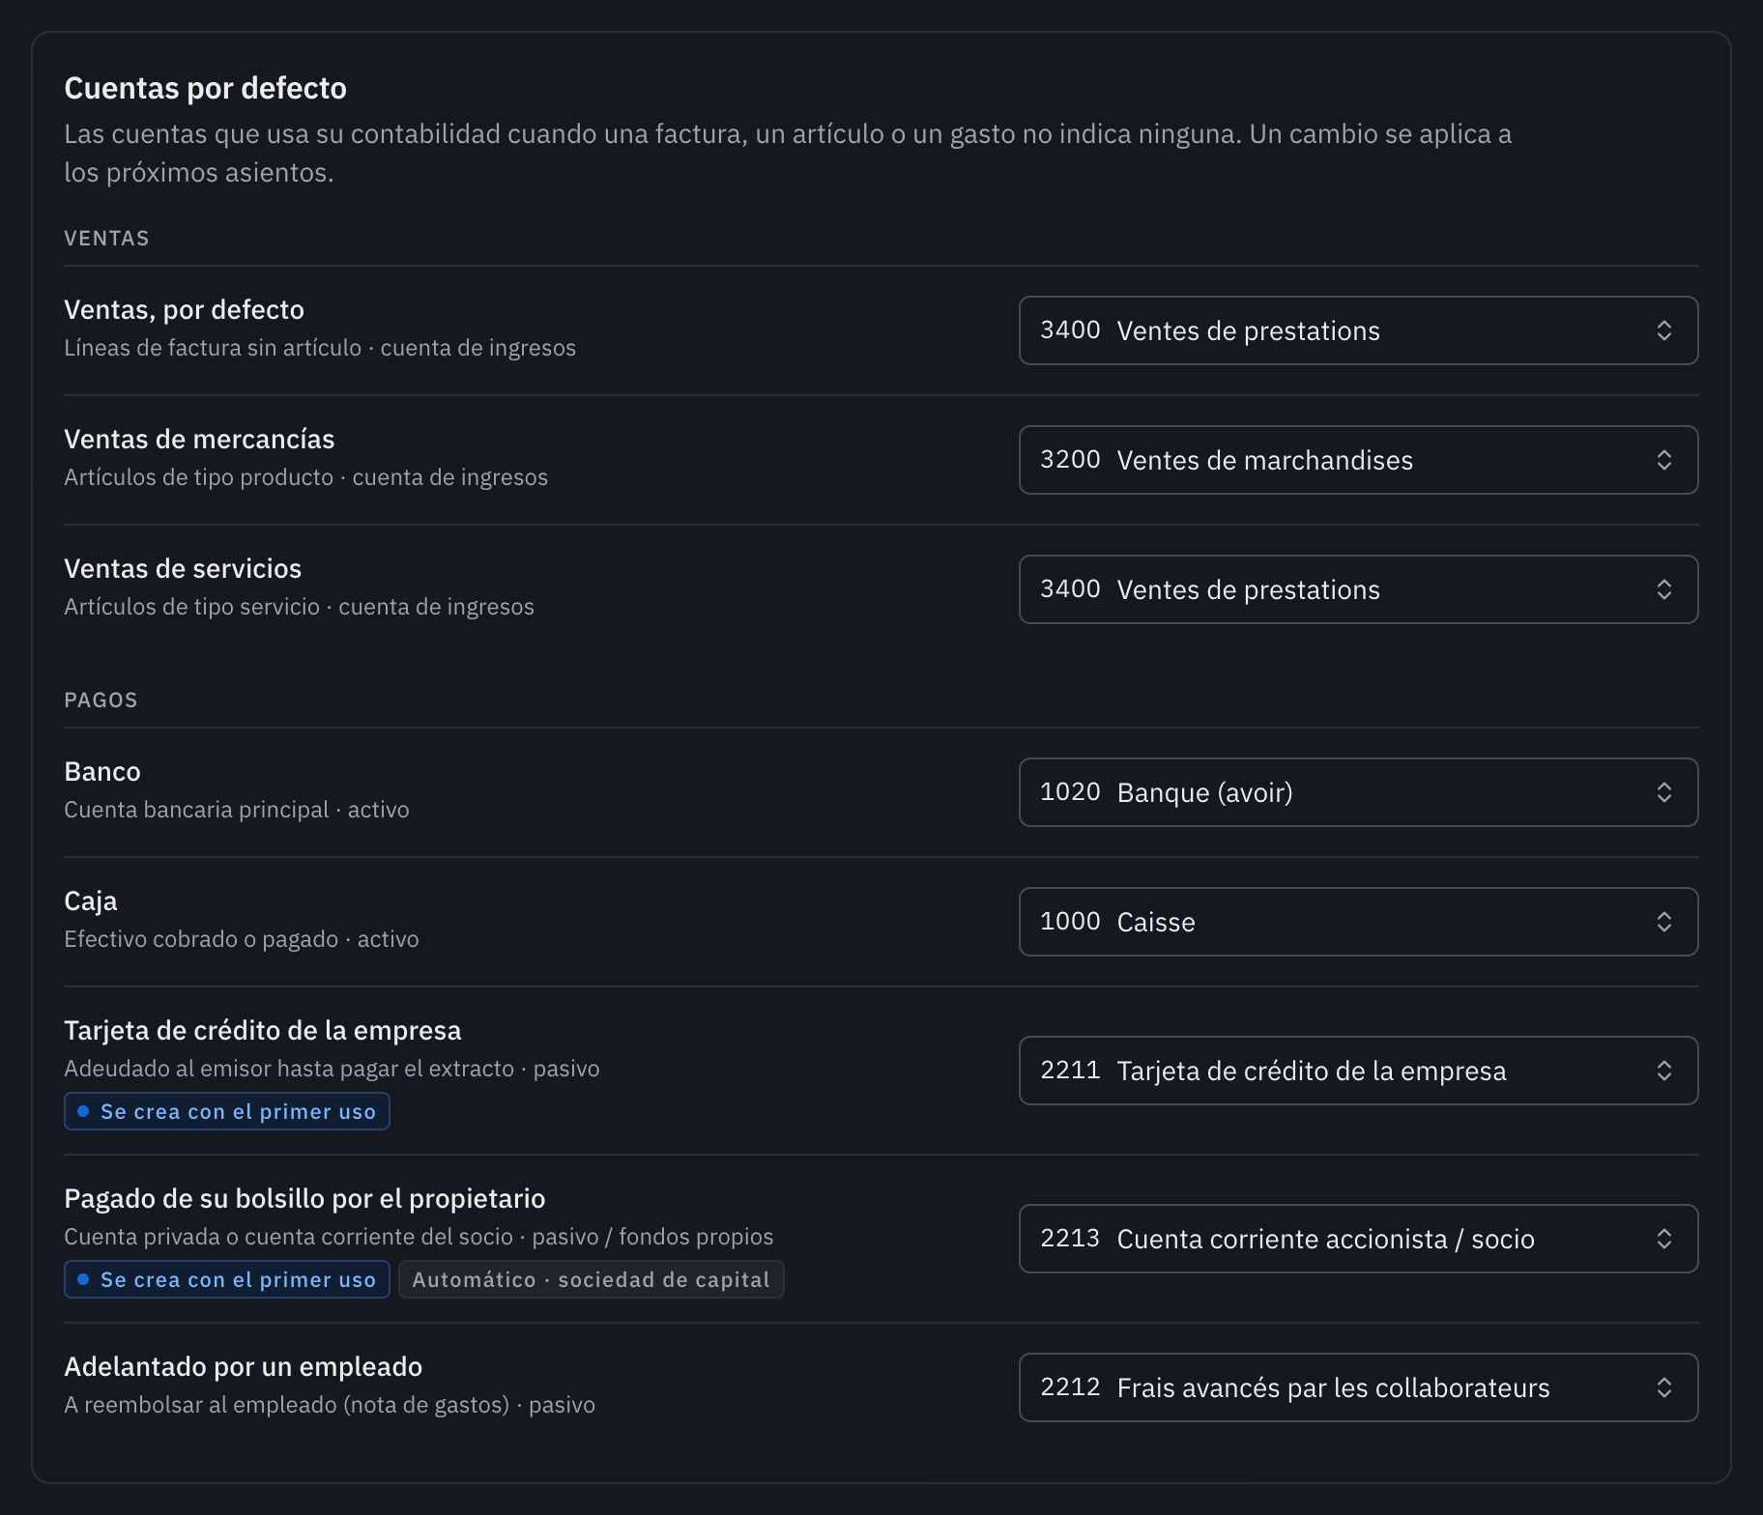Click 'Líneas de factura sin artículo' description
Image resolution: width=1763 pixels, height=1515 pixels.
[x=213, y=348]
